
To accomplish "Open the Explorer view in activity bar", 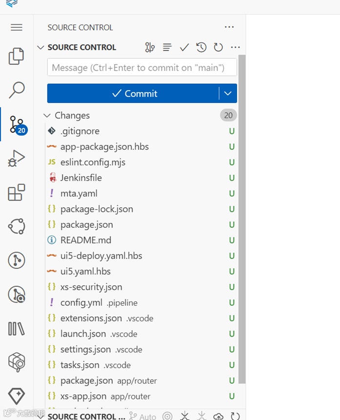I will pyautogui.click(x=16, y=57).
